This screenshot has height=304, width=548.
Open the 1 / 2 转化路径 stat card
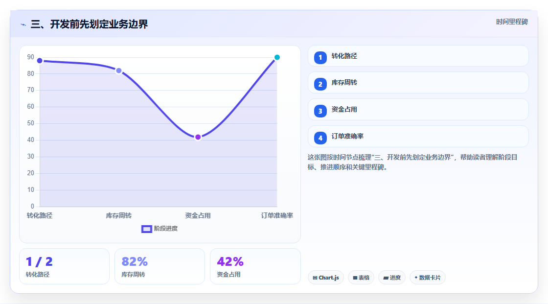[64, 266]
